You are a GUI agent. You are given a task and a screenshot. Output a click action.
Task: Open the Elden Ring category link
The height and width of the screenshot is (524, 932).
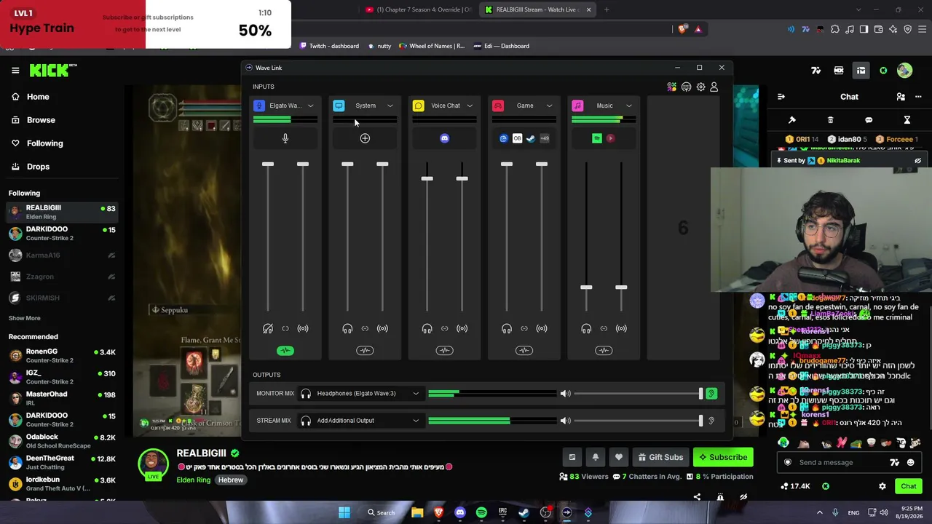pos(194,480)
